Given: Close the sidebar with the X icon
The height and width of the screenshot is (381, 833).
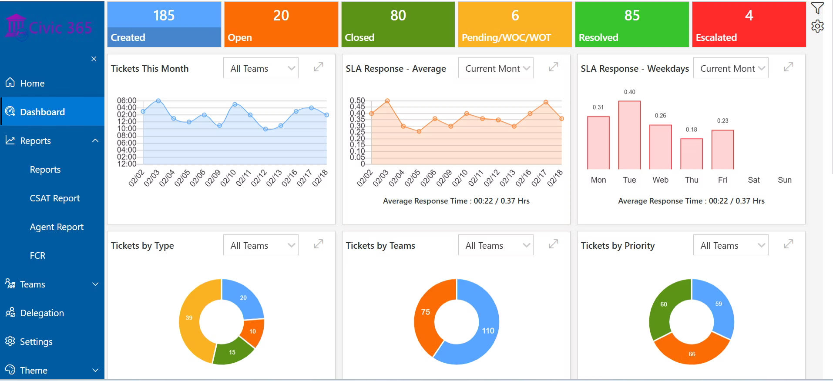Looking at the screenshot, I should pos(94,59).
